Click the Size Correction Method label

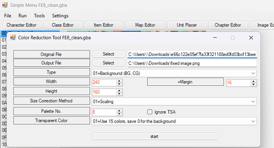52,101
